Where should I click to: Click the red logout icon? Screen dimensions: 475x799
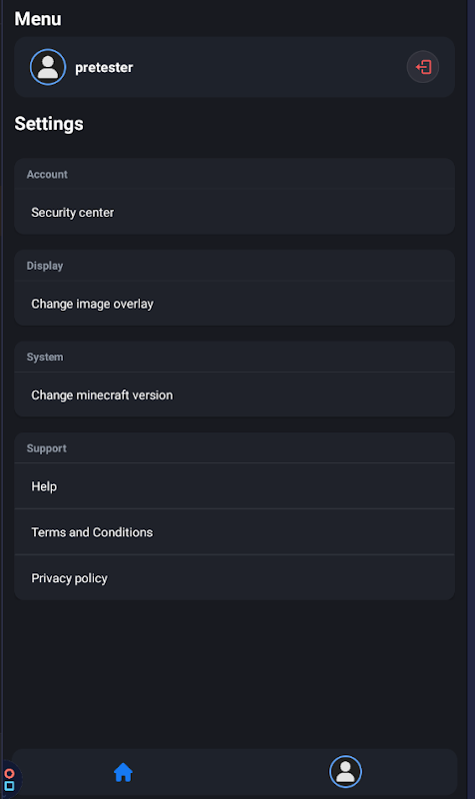tap(422, 67)
